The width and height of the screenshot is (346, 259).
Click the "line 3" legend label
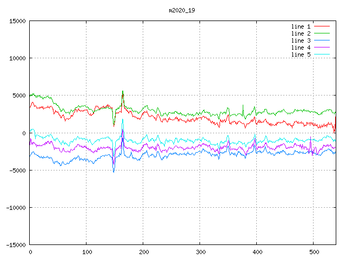point(301,40)
